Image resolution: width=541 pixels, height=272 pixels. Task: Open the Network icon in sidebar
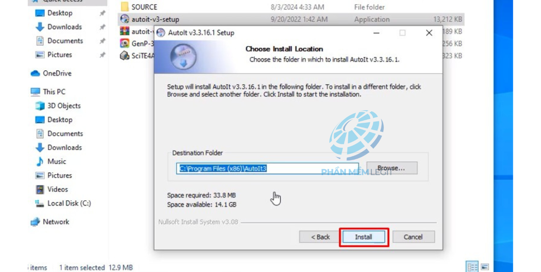tap(35, 222)
